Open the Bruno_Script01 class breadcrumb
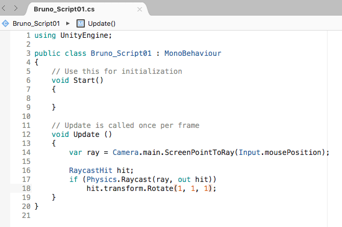342x227 pixels. pyautogui.click(x=36, y=23)
